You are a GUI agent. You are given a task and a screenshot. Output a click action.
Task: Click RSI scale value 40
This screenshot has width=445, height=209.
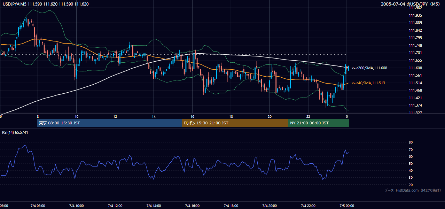[x=411, y=170]
